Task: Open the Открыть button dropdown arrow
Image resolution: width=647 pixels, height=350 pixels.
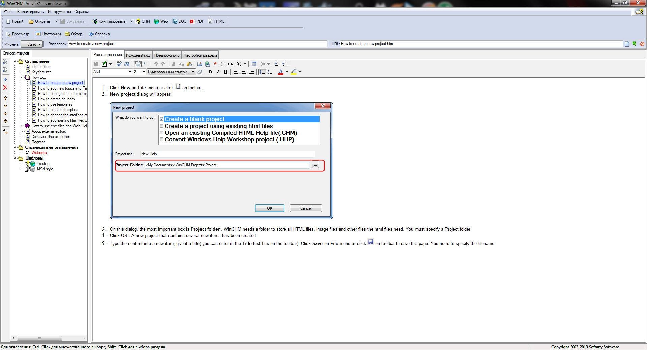Action: (56, 21)
